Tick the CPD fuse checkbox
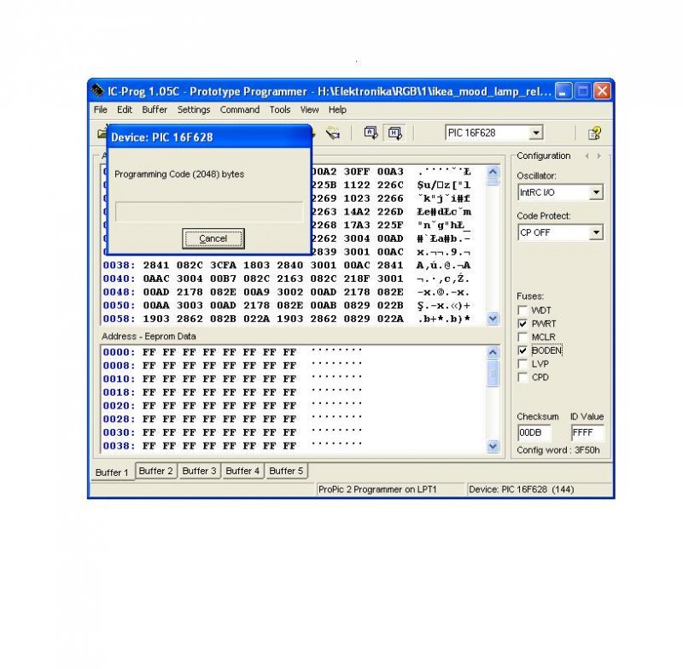Viewport: 683px width, 669px height. click(x=522, y=378)
